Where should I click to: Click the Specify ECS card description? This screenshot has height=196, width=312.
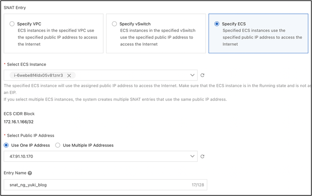(x=262, y=37)
